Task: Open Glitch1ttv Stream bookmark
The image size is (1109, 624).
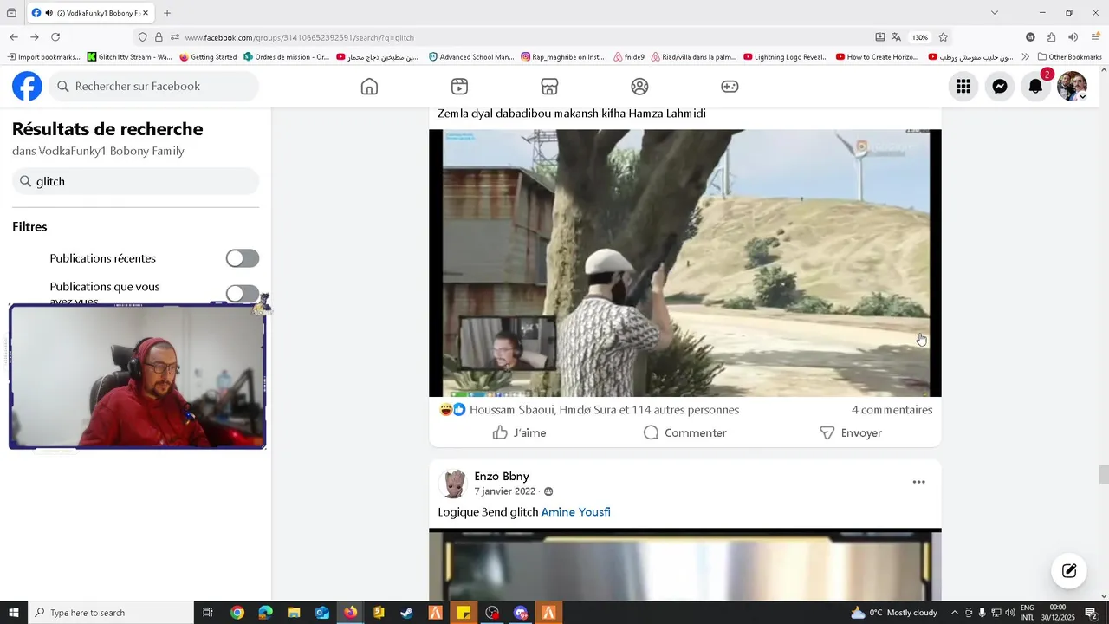Action: tap(129, 57)
